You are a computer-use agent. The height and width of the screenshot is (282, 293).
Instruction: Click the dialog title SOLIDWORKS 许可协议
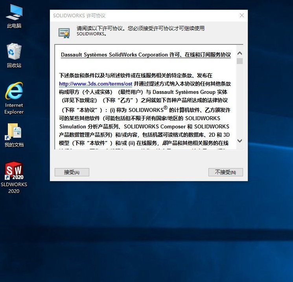click(79, 15)
